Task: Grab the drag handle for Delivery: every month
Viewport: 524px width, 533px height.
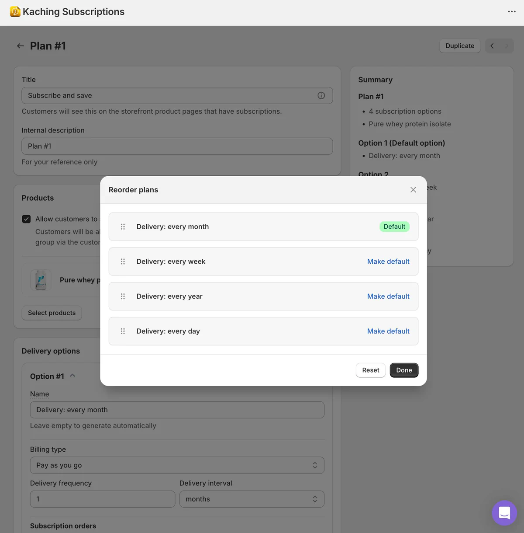Action: click(123, 226)
